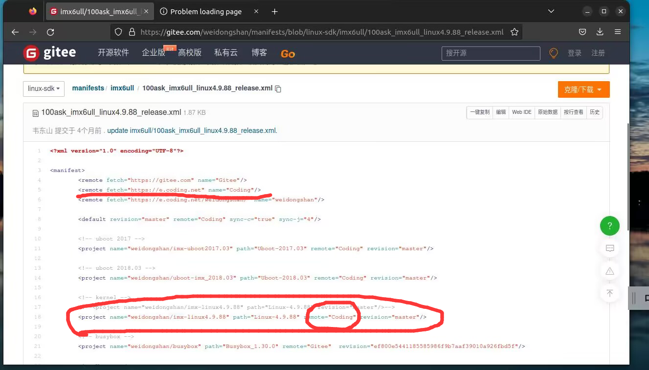Image resolution: width=649 pixels, height=370 pixels.
Task: Expand the 克隆/下载 dropdown button
Action: [x=583, y=89]
